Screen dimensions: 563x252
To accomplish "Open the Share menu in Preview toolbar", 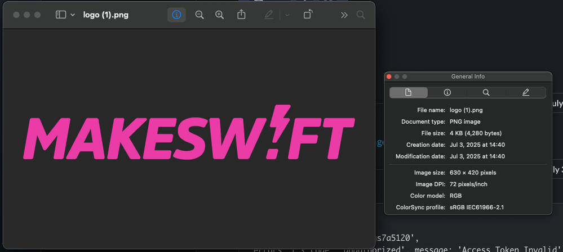I will pyautogui.click(x=241, y=14).
